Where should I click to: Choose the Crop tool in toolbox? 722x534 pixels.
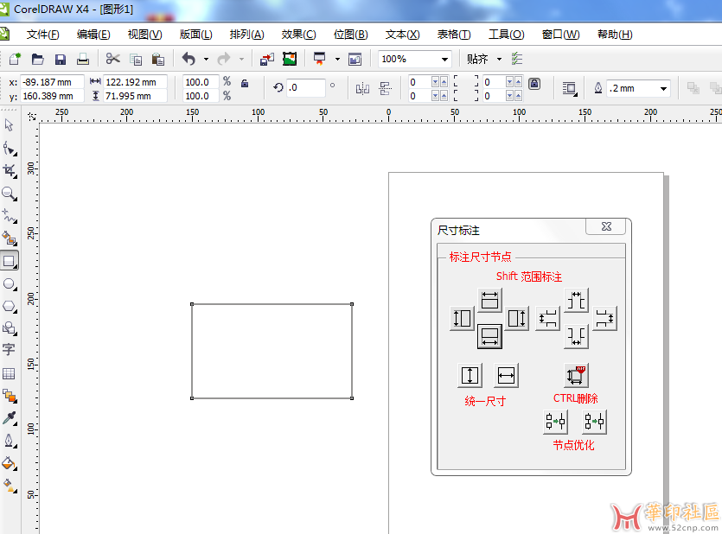[10, 170]
